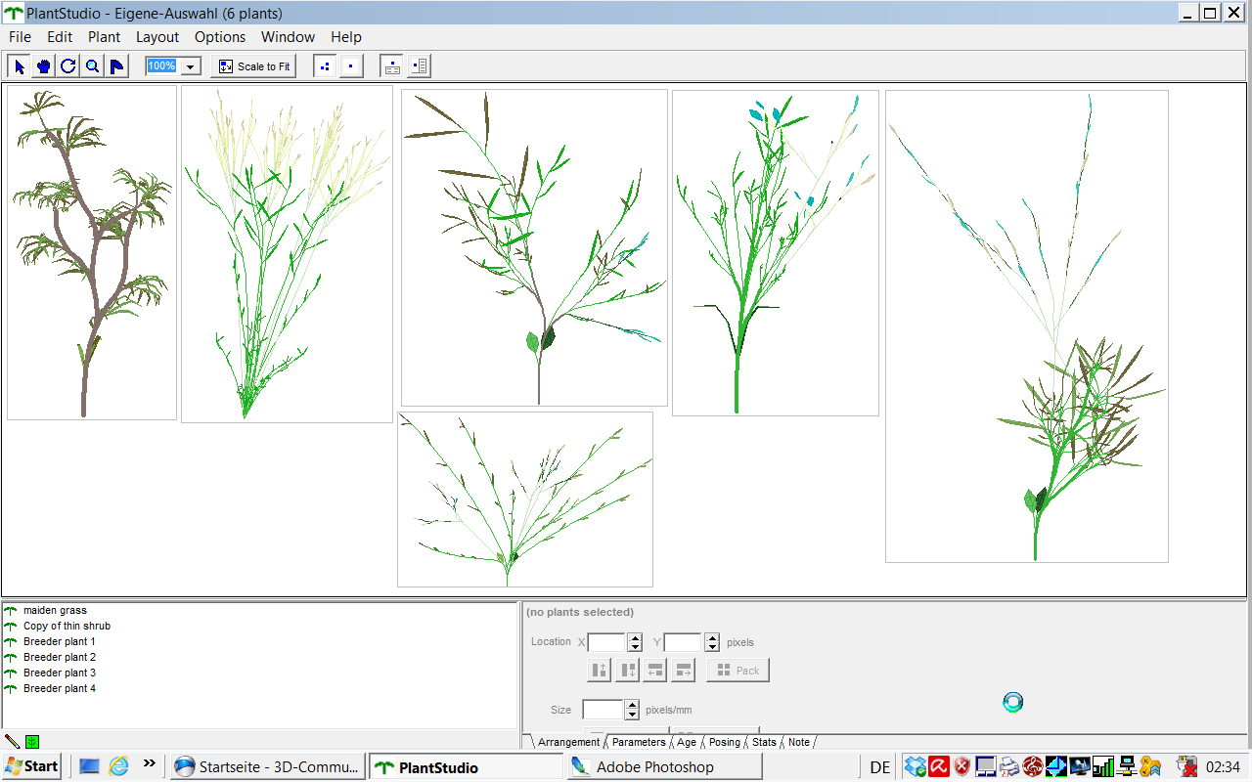The image size is (1252, 782).
Task: Click the DE language indicator
Action: pos(880,767)
